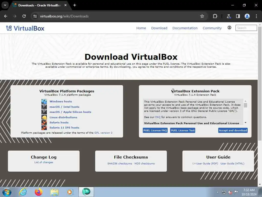This screenshot has height=197, width=262.
Task: Open the tab search dropdown arrow
Action: pyautogui.click(x=5, y=5)
